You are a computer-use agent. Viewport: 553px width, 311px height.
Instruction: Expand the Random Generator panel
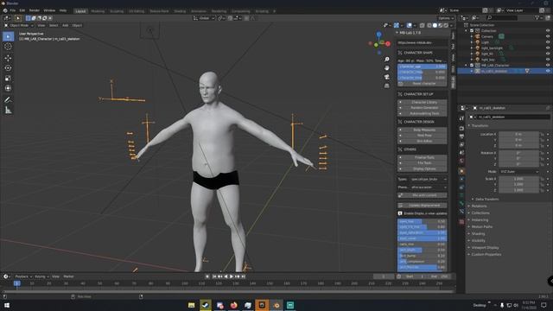pyautogui.click(x=423, y=108)
